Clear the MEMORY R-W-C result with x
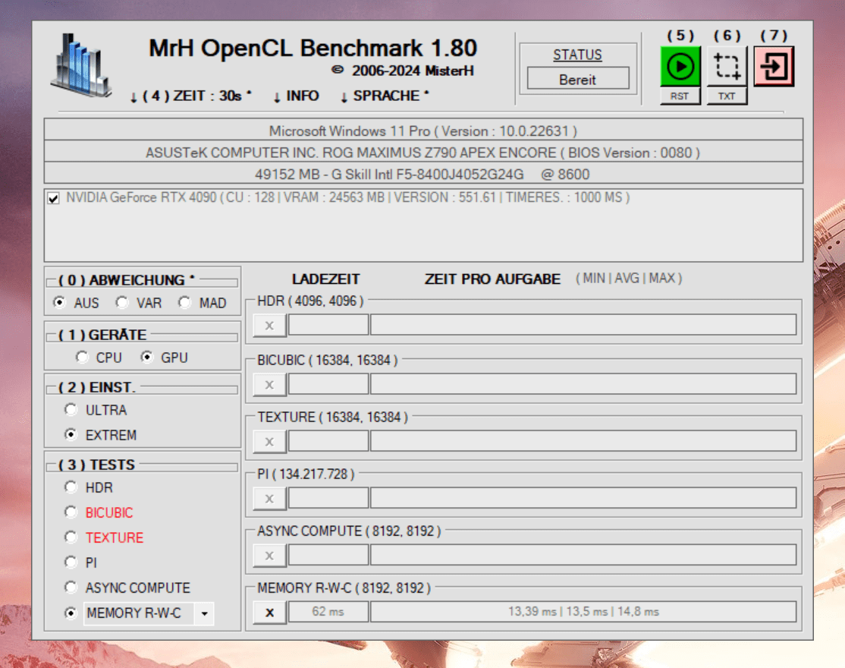 pos(269,613)
